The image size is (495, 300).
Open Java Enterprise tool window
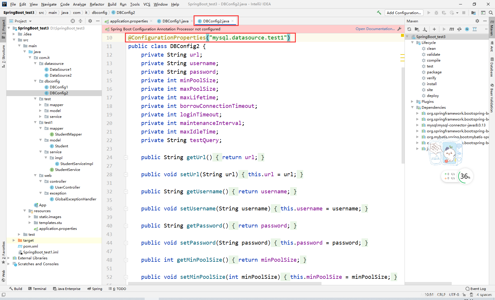67,289
